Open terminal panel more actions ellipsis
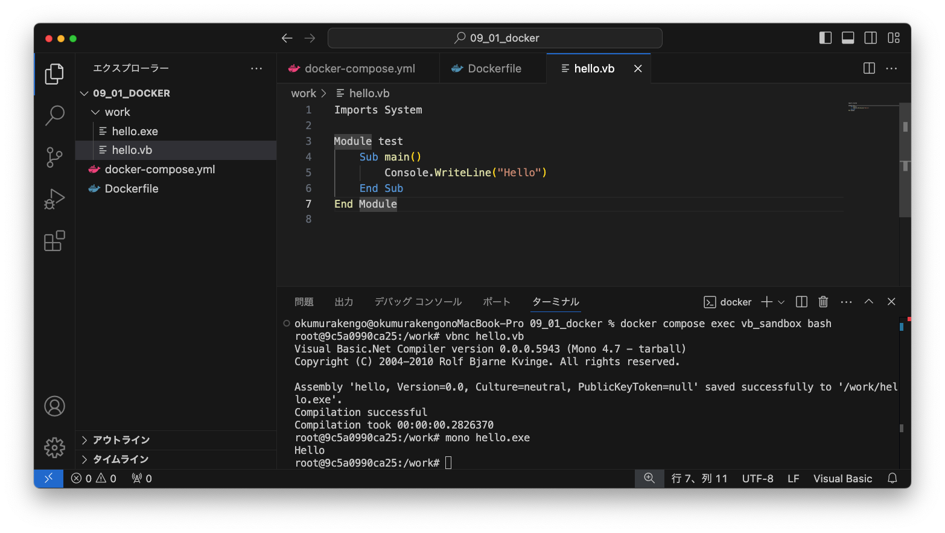This screenshot has width=945, height=533. pyautogui.click(x=846, y=302)
